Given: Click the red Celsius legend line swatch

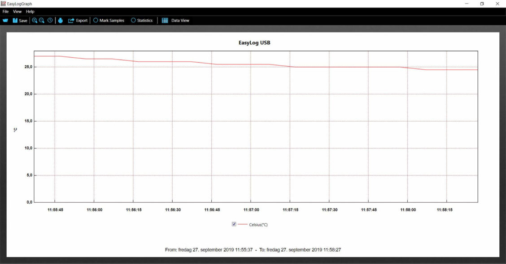Looking at the screenshot, I should point(242,225).
